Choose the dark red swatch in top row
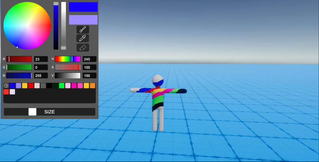 coord(31,86)
